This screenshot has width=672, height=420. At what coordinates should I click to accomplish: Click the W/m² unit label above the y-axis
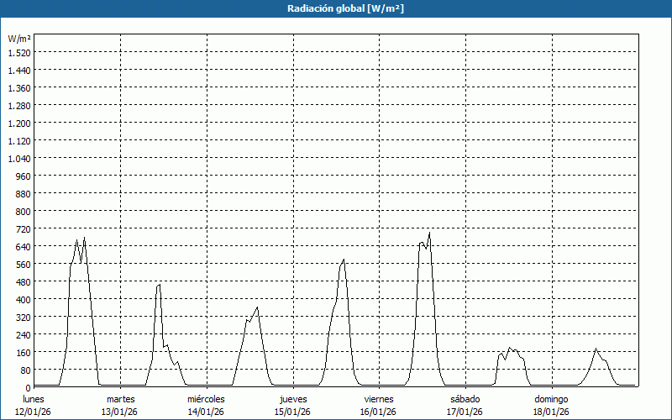point(19,39)
